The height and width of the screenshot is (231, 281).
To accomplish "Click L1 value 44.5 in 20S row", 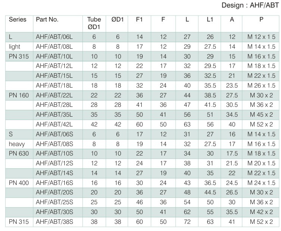I will pos(210,192).
